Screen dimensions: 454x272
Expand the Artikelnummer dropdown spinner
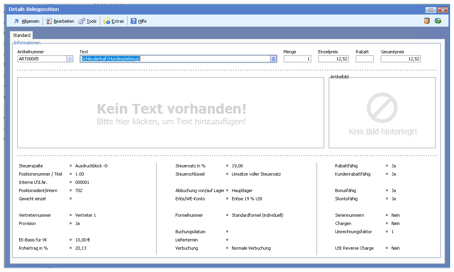tap(70, 59)
